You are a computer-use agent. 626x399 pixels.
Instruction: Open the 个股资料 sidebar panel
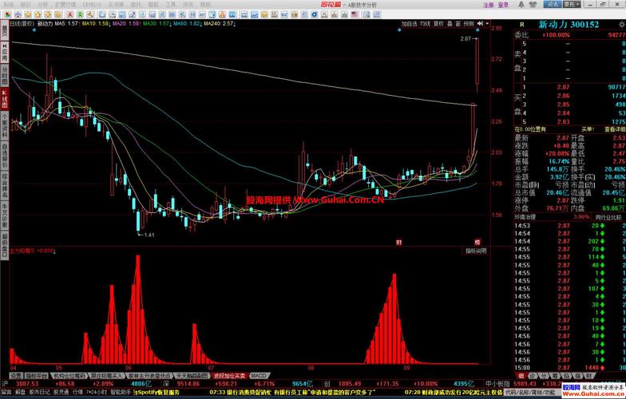pyautogui.click(x=4, y=125)
